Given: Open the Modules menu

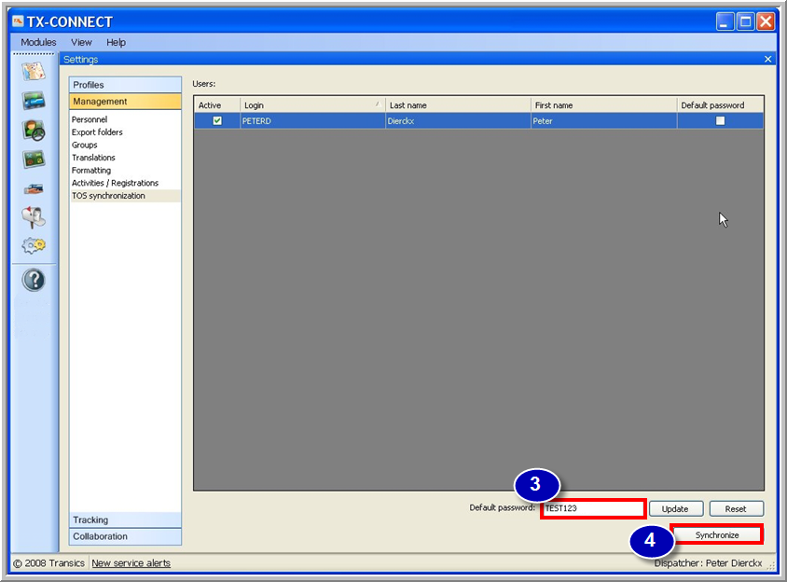Looking at the screenshot, I should 38,42.
